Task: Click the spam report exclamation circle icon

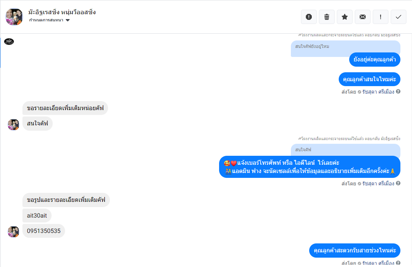Action: pyautogui.click(x=309, y=17)
